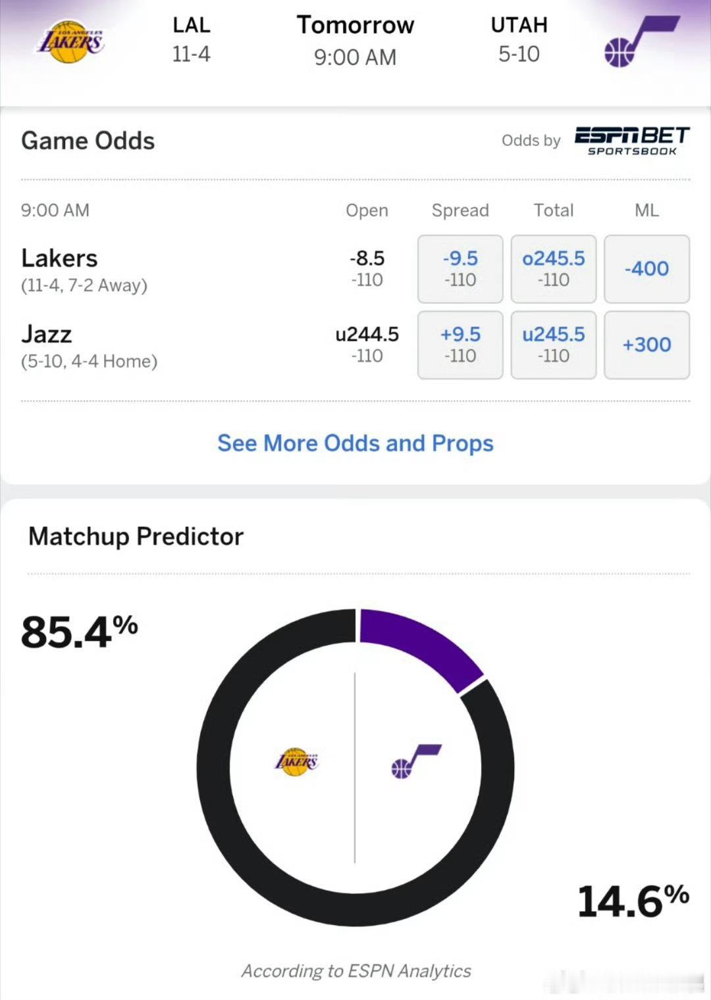Select the Lakers -9.5 spread bet
Image resolution: width=711 pixels, height=1000 pixels.
tap(460, 269)
